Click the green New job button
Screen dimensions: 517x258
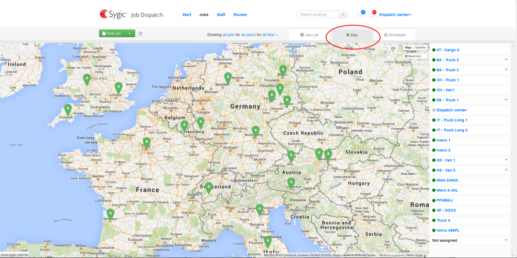(x=112, y=33)
